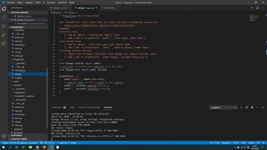
Task: Close the terminal panel
Action: pos(263,107)
